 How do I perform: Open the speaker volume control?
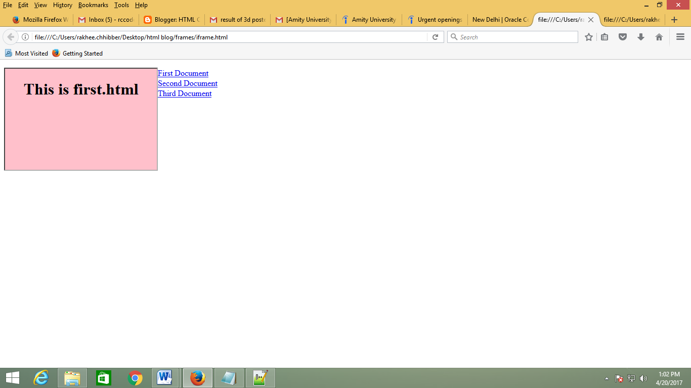[x=643, y=377]
